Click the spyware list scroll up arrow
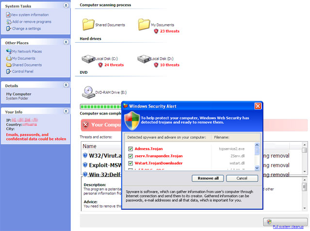 click(x=257, y=145)
